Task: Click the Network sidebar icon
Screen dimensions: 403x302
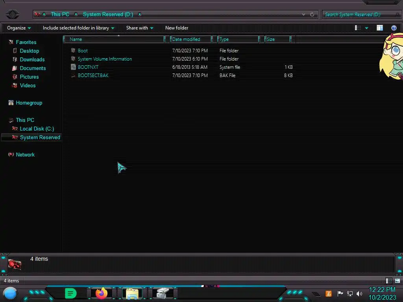Action: coord(11,154)
